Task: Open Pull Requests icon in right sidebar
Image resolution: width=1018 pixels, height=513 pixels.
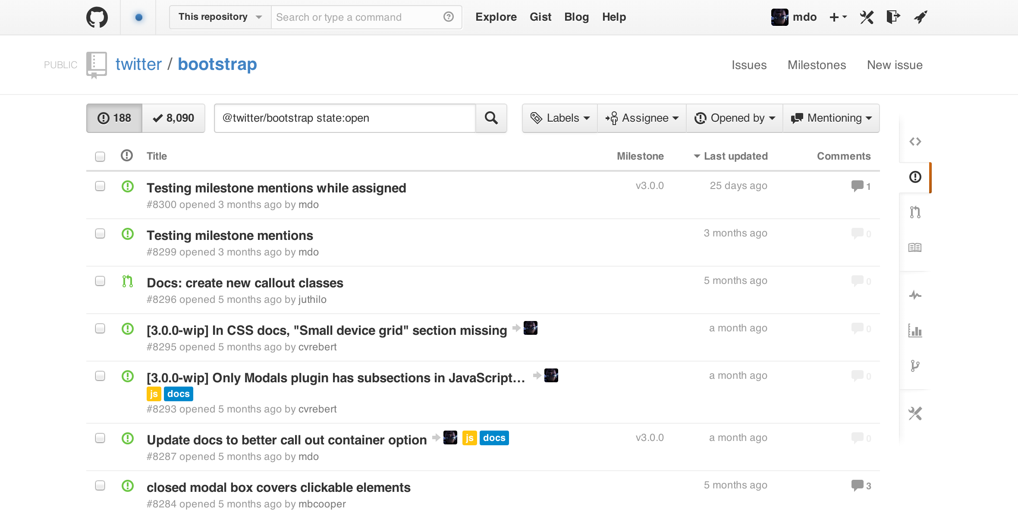Action: tap(915, 212)
